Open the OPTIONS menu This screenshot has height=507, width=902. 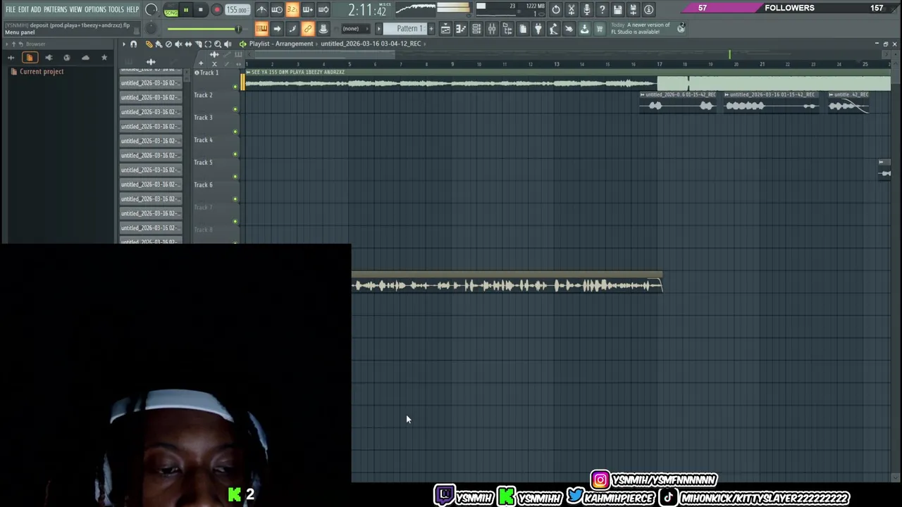pos(95,9)
